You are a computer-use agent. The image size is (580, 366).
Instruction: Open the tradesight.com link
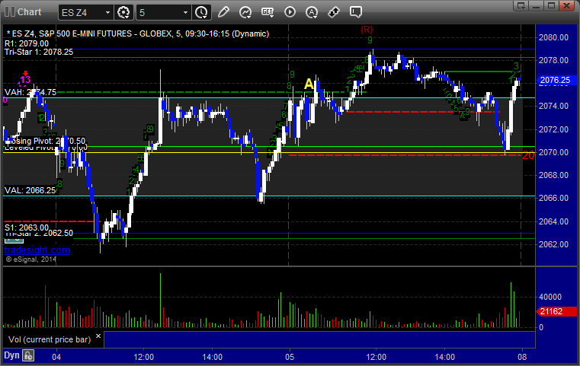pyautogui.click(x=37, y=250)
